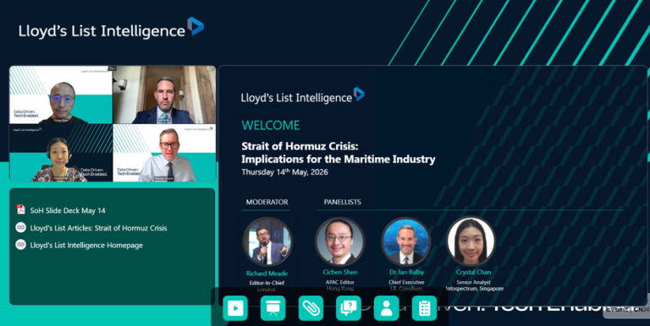Click the PDF icon beside SoH Slide Deck
Image resolution: width=650 pixels, height=326 pixels.
point(20,209)
